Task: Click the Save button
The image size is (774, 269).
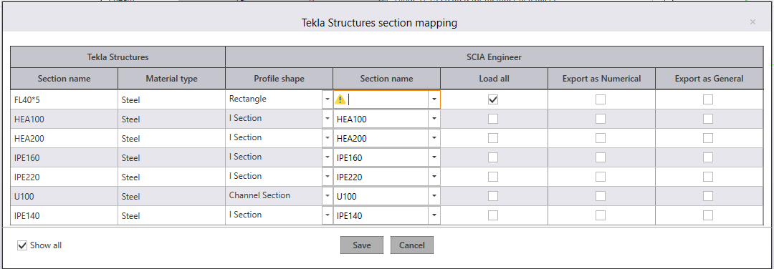Action: click(x=362, y=245)
